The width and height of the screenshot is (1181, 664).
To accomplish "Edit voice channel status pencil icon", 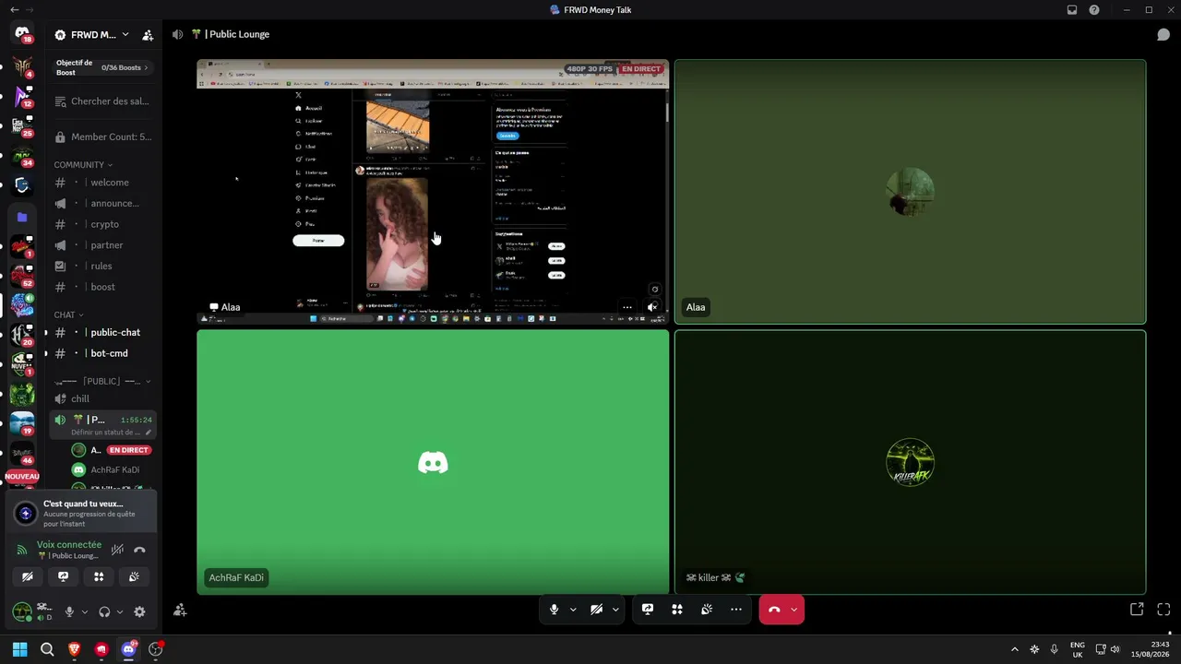I will [148, 433].
